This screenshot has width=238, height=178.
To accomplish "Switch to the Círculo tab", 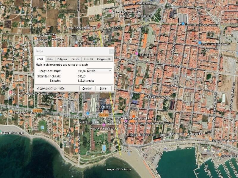I will click(75, 59).
